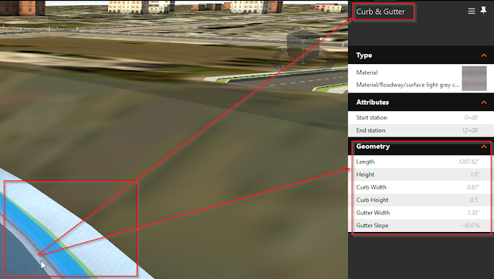Edit the Curb Width value 0.67'
Screen dimensions: 494x279
tap(473, 187)
